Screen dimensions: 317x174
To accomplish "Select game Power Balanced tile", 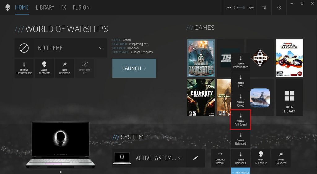I will tap(64, 68).
